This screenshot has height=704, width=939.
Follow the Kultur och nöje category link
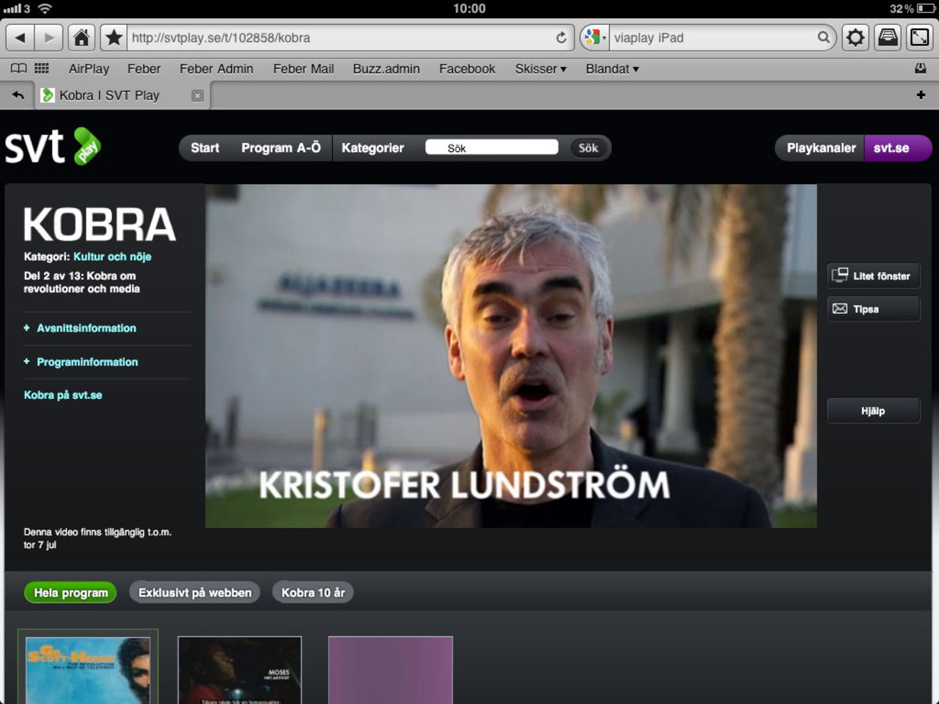tap(112, 257)
